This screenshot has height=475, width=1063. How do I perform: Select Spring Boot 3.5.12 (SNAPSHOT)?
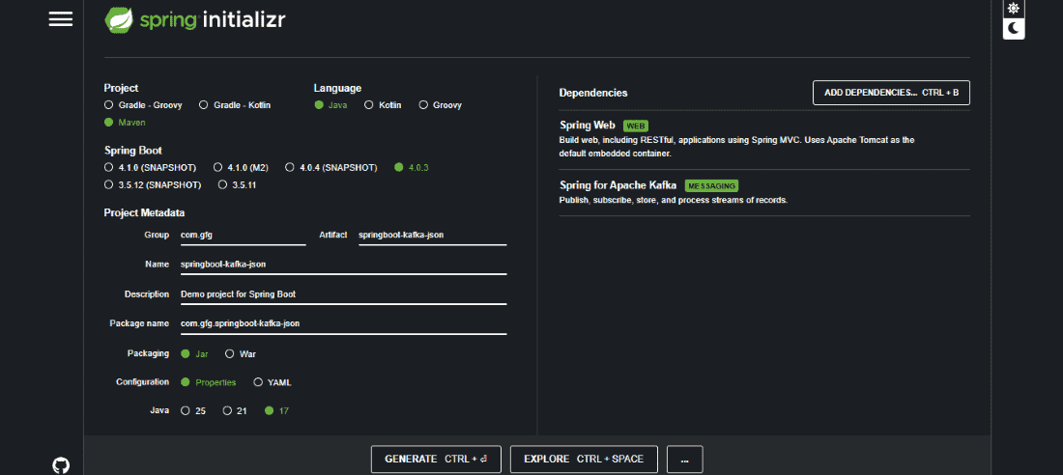[153, 184]
